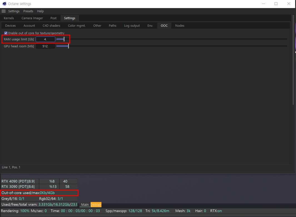Click the Hair 0 readout
This screenshot has height=217, width=296.
(201, 211)
